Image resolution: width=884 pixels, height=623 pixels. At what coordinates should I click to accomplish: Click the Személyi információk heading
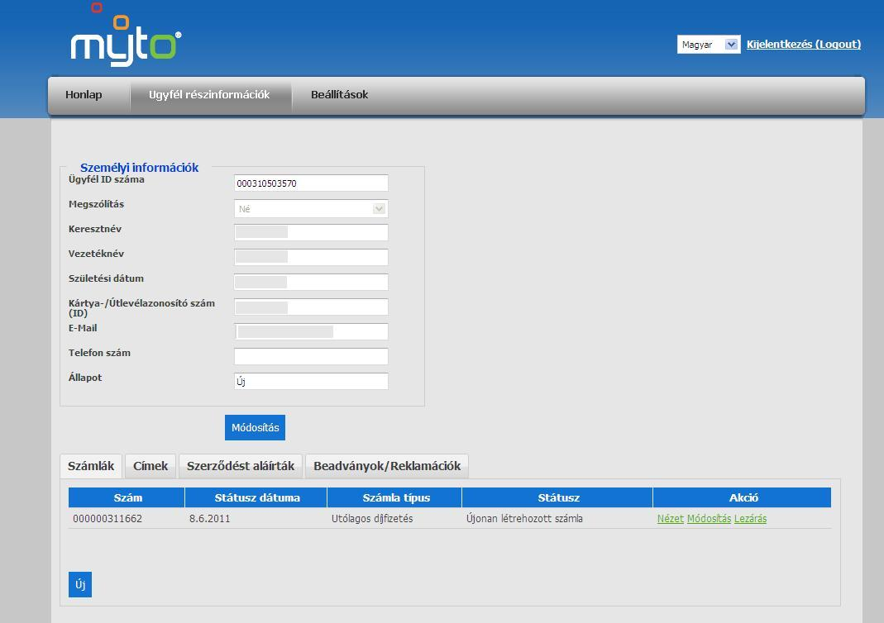coord(139,167)
